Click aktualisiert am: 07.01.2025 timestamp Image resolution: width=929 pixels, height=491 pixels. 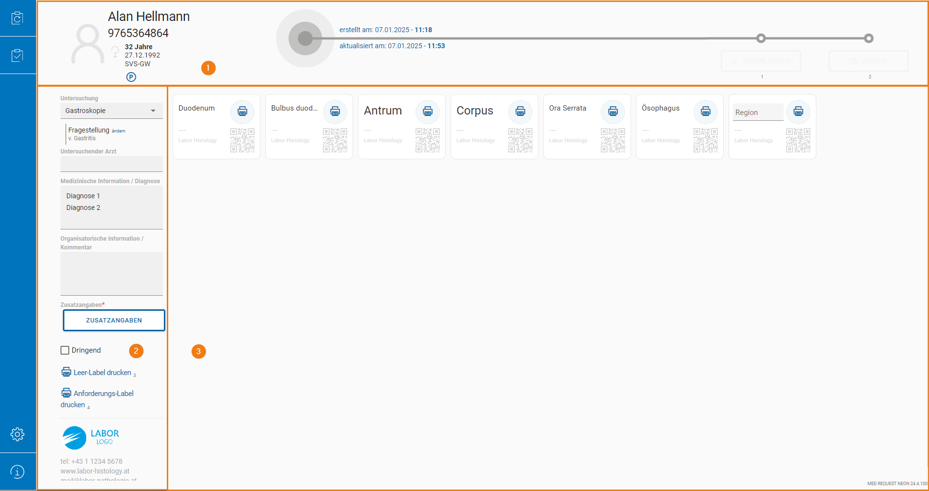pyautogui.click(x=392, y=46)
